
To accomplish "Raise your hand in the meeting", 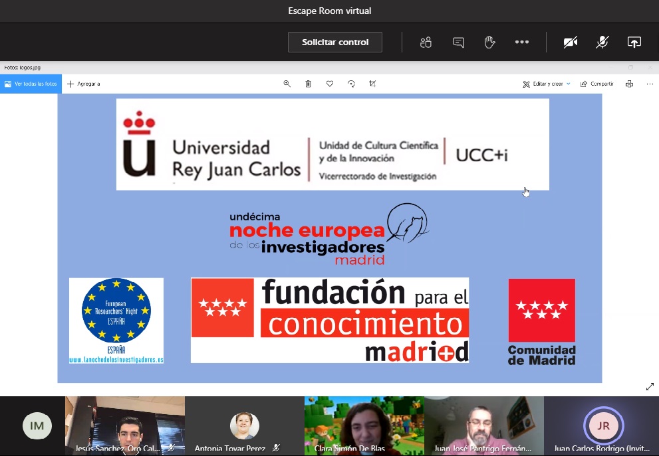I will tap(489, 42).
